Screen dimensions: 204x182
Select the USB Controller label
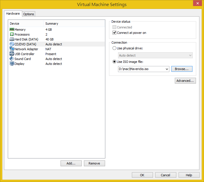point(24,54)
